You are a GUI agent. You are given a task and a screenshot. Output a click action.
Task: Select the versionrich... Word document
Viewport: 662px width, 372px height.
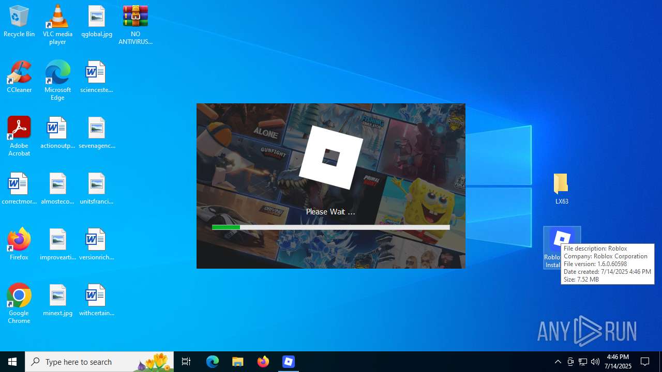pos(97,244)
